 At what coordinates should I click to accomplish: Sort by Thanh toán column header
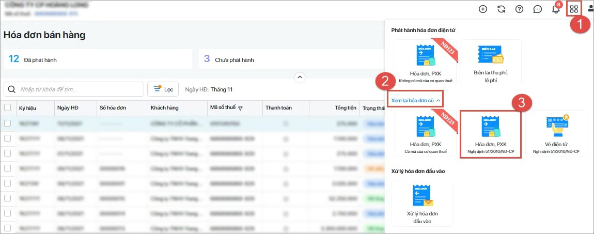tap(278, 108)
